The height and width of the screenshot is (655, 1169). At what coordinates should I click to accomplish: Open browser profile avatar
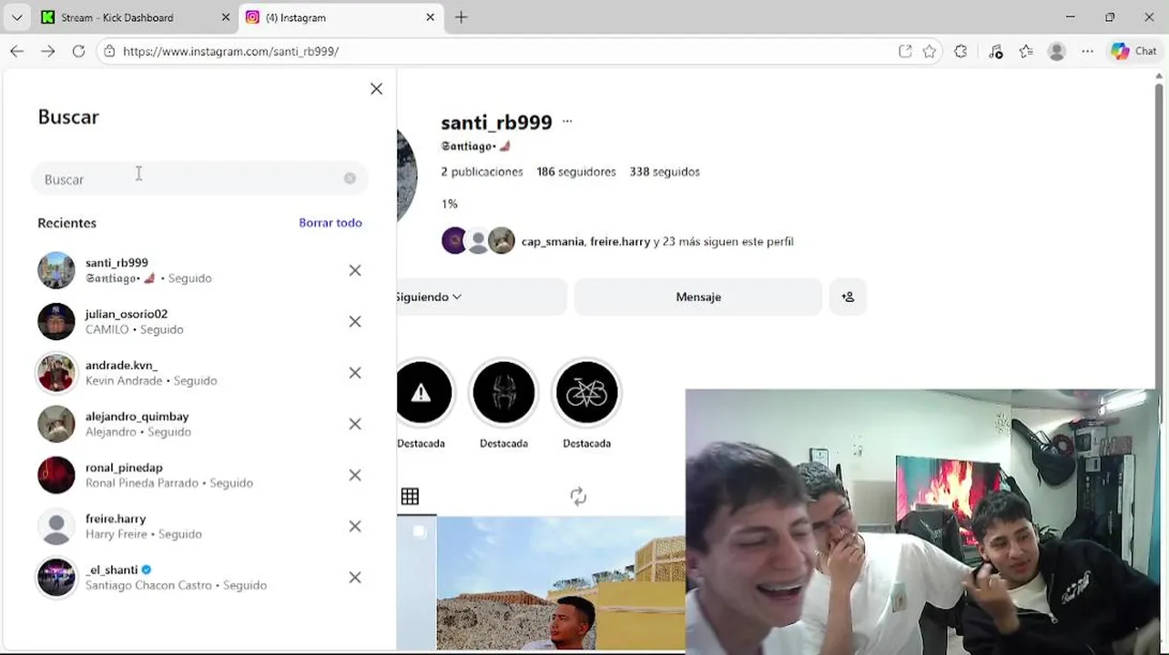(1057, 52)
